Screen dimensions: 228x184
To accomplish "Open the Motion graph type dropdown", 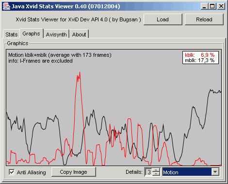I will tap(191, 172).
